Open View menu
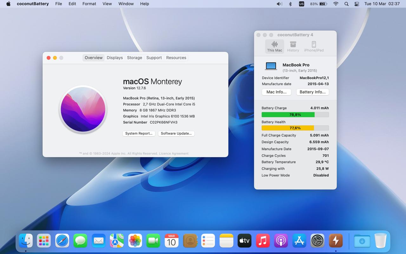The width and height of the screenshot is (406, 254). (x=107, y=4)
